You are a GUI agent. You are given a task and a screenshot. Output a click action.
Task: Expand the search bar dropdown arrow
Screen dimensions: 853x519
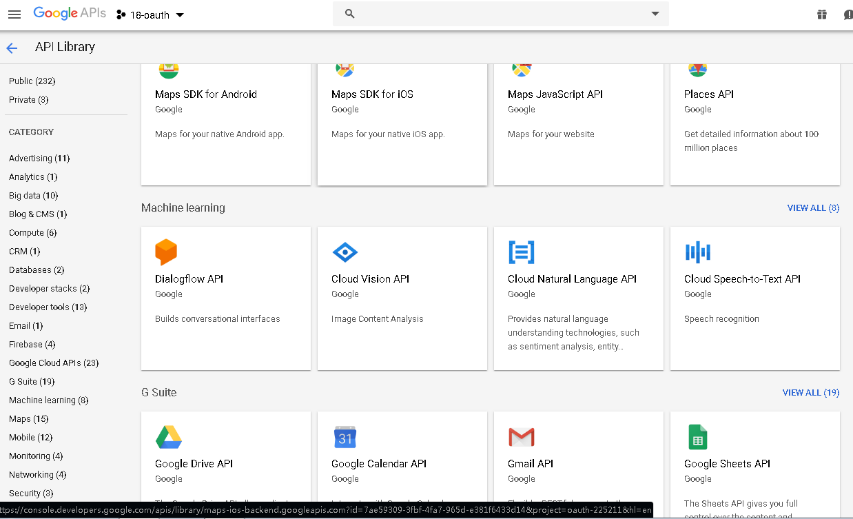(655, 14)
